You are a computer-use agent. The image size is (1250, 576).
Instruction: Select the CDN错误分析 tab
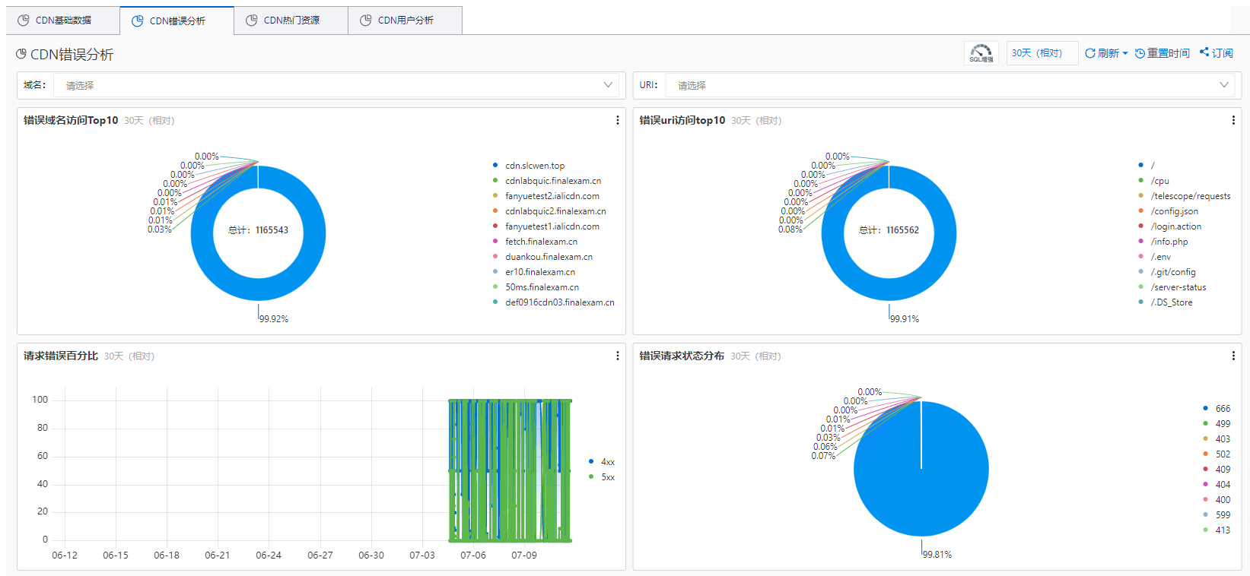(x=177, y=21)
